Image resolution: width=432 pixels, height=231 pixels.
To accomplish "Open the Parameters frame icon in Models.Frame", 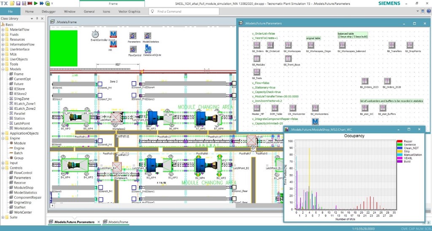I will coord(133,36).
